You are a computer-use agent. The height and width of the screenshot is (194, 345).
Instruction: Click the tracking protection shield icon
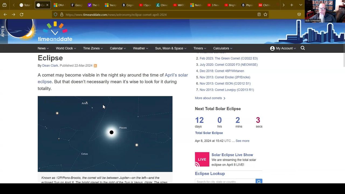(x=56, y=15)
